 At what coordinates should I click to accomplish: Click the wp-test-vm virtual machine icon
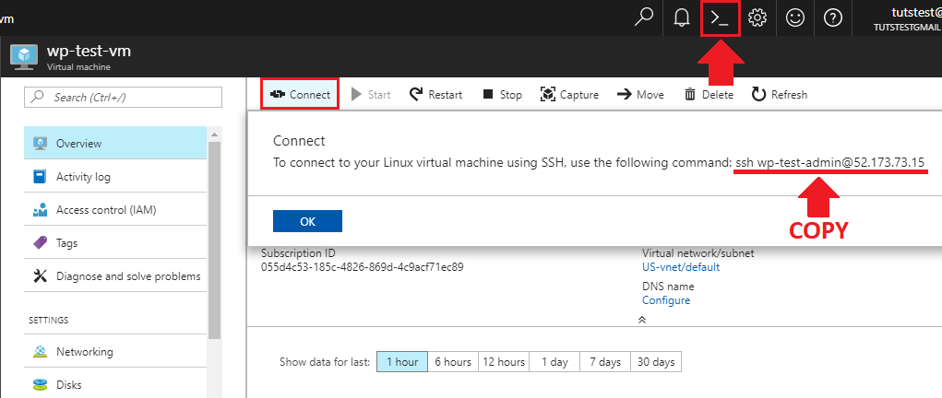[x=23, y=57]
